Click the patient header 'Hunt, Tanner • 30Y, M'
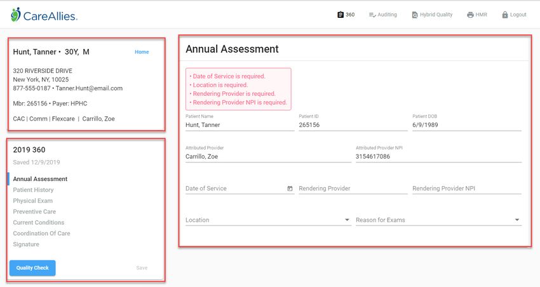 (x=51, y=52)
